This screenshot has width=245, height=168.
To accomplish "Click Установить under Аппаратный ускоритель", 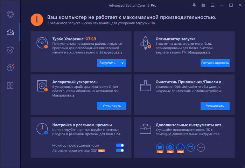I will pos(112,106).
